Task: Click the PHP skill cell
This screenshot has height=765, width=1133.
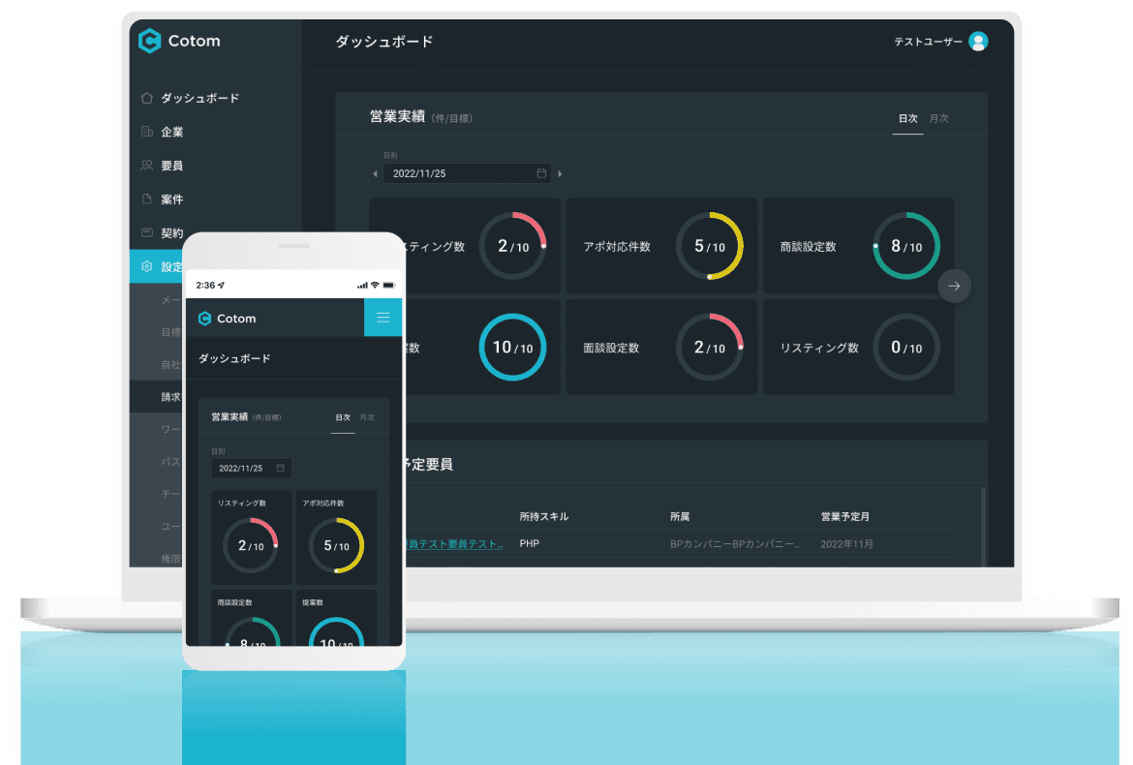Action: point(530,543)
